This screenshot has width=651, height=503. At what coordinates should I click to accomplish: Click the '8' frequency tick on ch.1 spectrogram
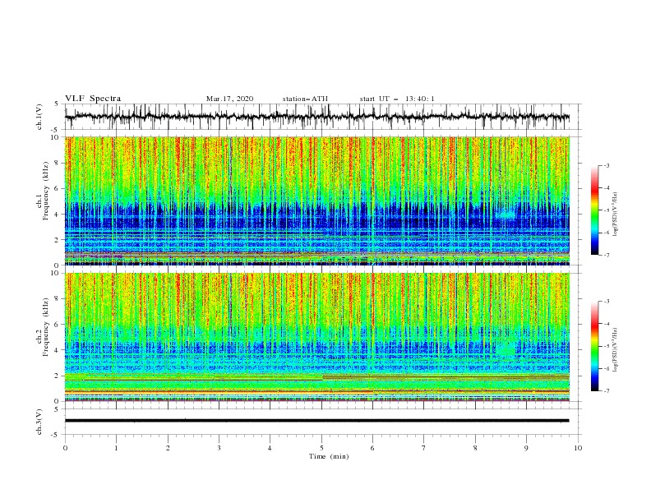(58, 163)
